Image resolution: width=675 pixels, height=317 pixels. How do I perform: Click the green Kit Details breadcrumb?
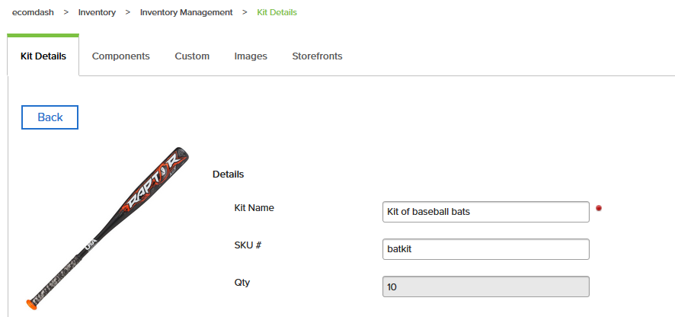(x=277, y=12)
